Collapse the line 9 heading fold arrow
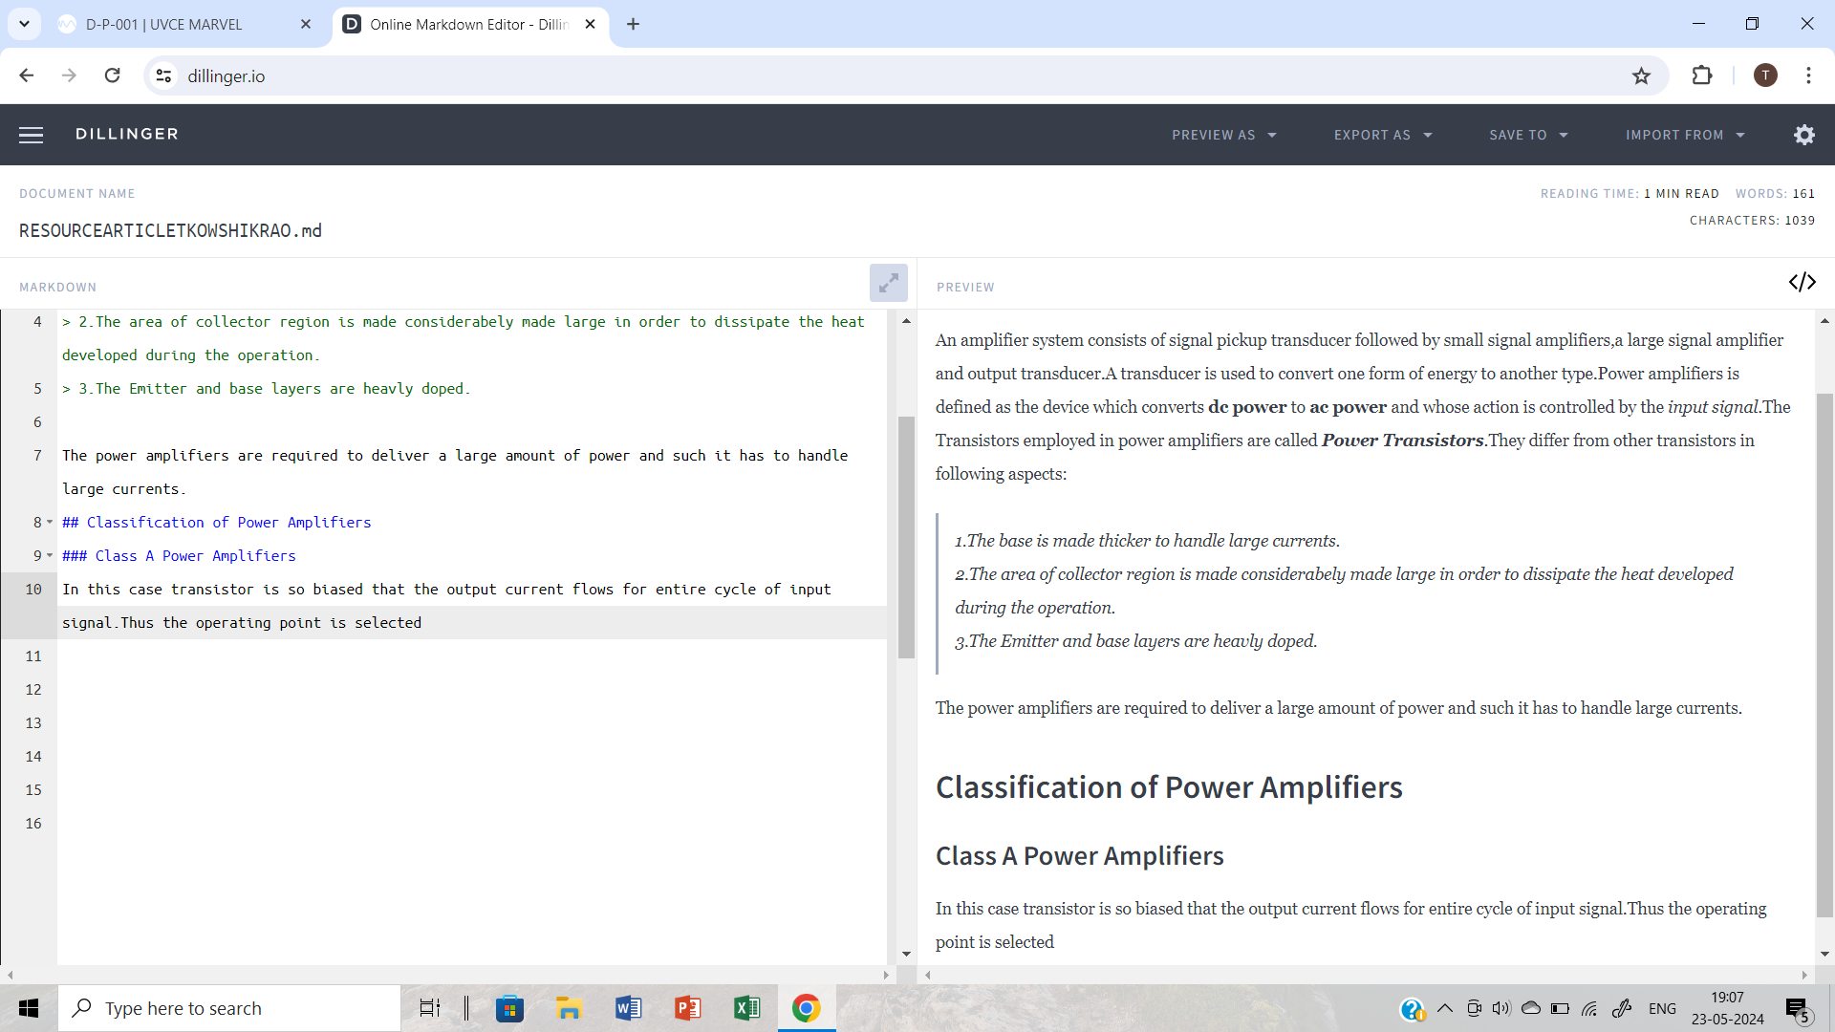The height and width of the screenshot is (1032, 1835). 50,555
